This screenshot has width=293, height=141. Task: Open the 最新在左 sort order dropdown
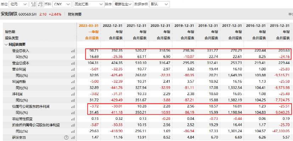[123, 4]
